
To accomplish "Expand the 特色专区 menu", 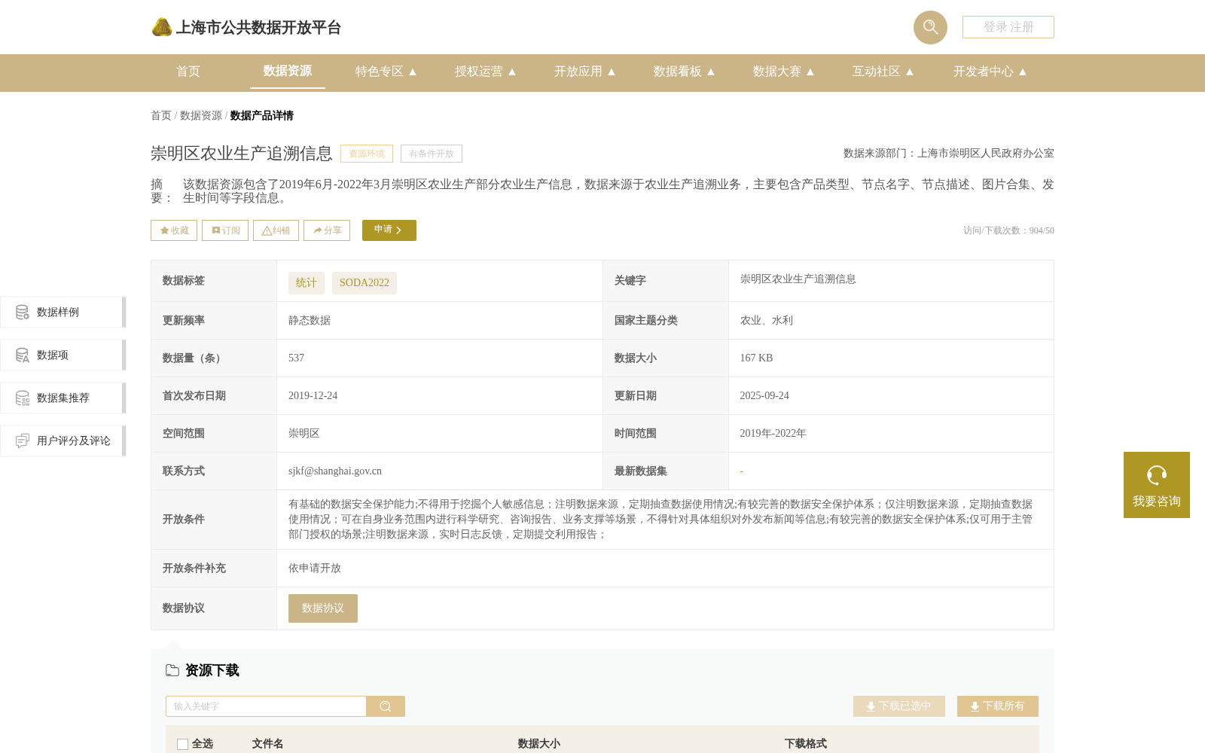I will 386,72.
